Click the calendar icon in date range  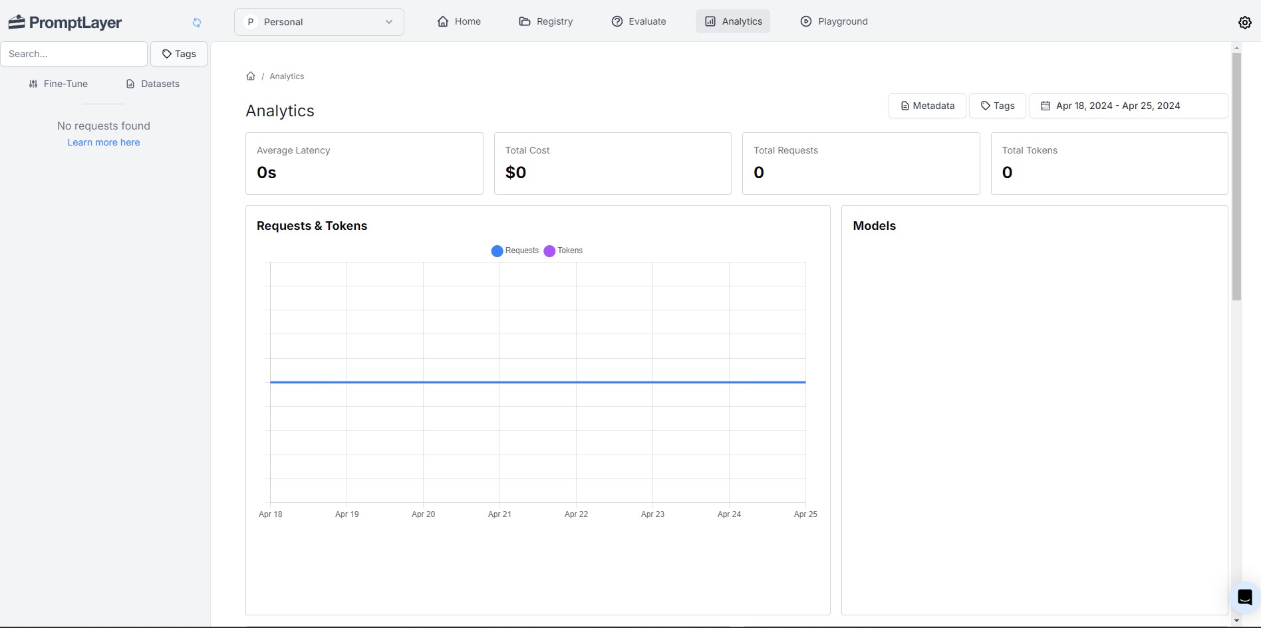coord(1046,106)
